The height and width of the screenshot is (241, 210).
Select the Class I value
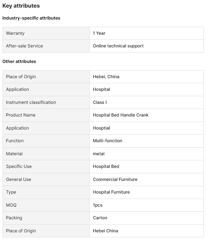click(100, 102)
